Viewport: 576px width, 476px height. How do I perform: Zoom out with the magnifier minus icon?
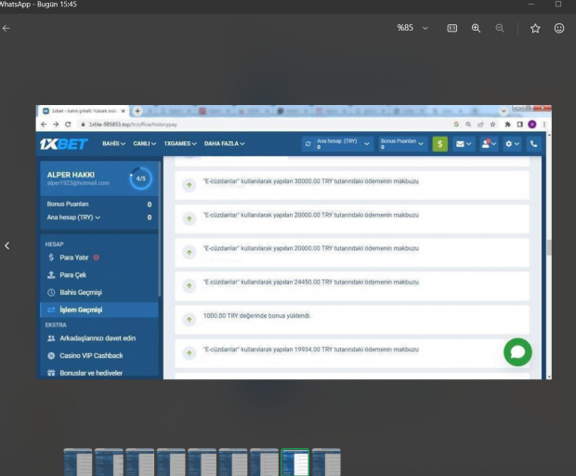point(500,28)
